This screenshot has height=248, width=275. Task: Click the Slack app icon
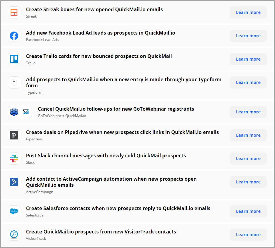click(x=14, y=159)
